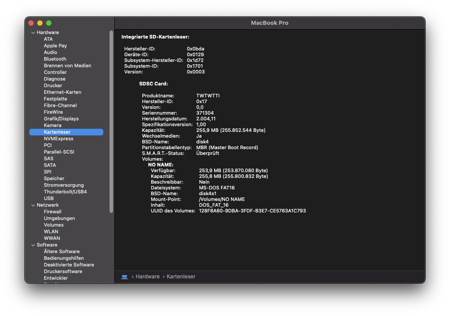Open Parallel-SCSI entry
Viewport: 450px width, 316px height.
point(59,152)
